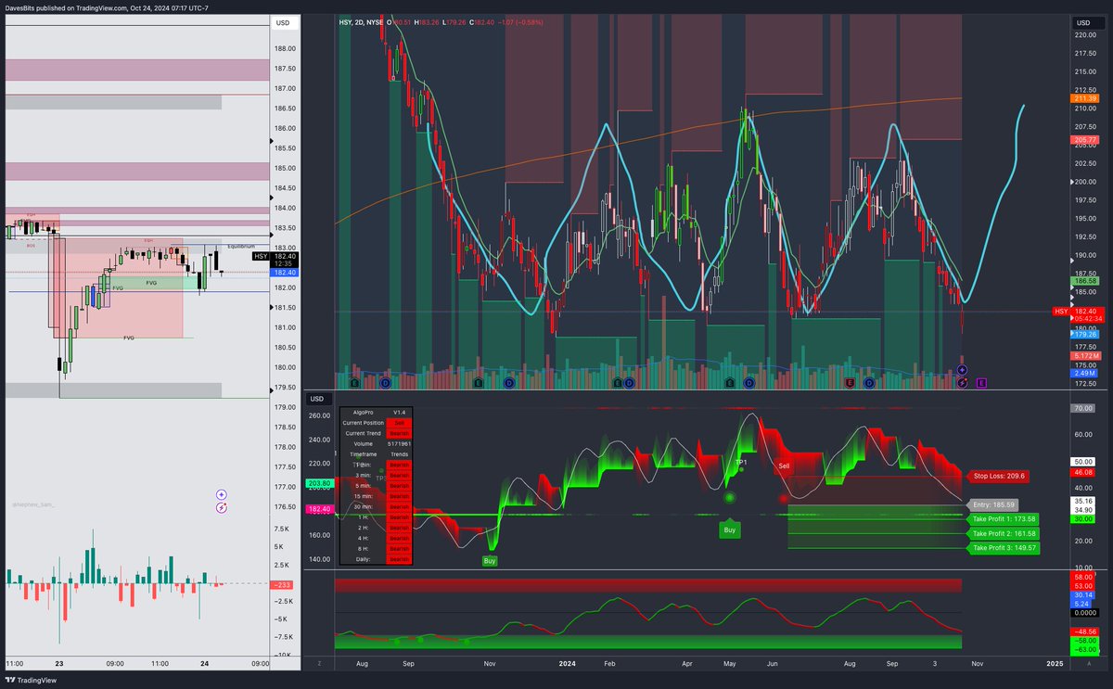The height and width of the screenshot is (689, 1113).
Task: Click the pink 182.40 label on indicator pane
Action: click(318, 509)
